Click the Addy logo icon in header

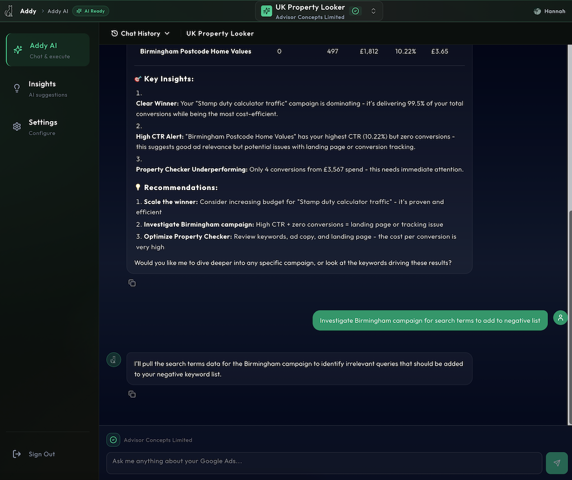[10, 11]
